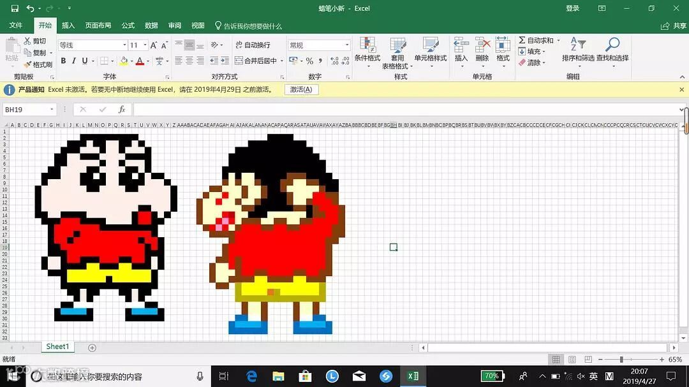This screenshot has width=689, height=387.
Task: Open the fill color dropdown arrow
Action: (x=131, y=61)
